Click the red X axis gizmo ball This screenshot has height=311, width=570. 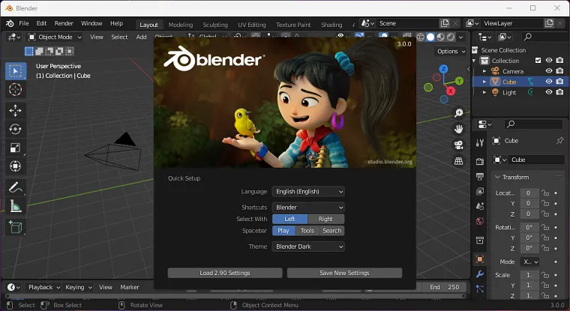click(x=451, y=91)
